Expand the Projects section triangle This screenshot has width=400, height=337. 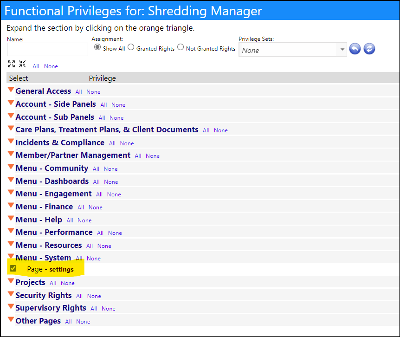point(11,281)
